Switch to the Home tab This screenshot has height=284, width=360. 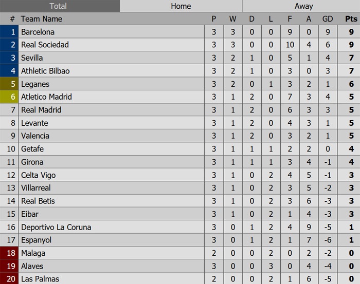181,6
